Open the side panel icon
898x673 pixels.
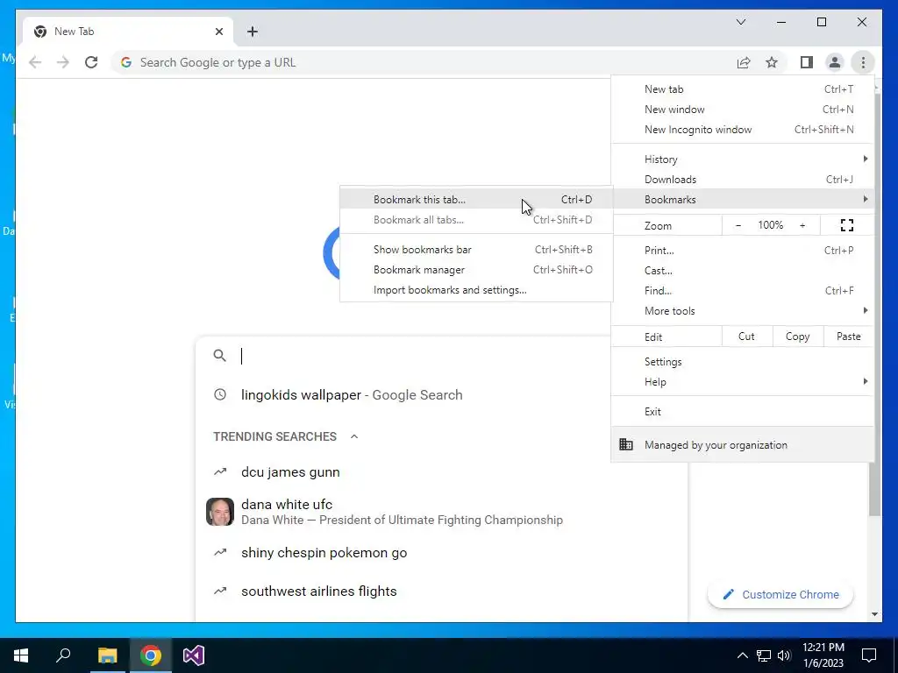point(807,62)
